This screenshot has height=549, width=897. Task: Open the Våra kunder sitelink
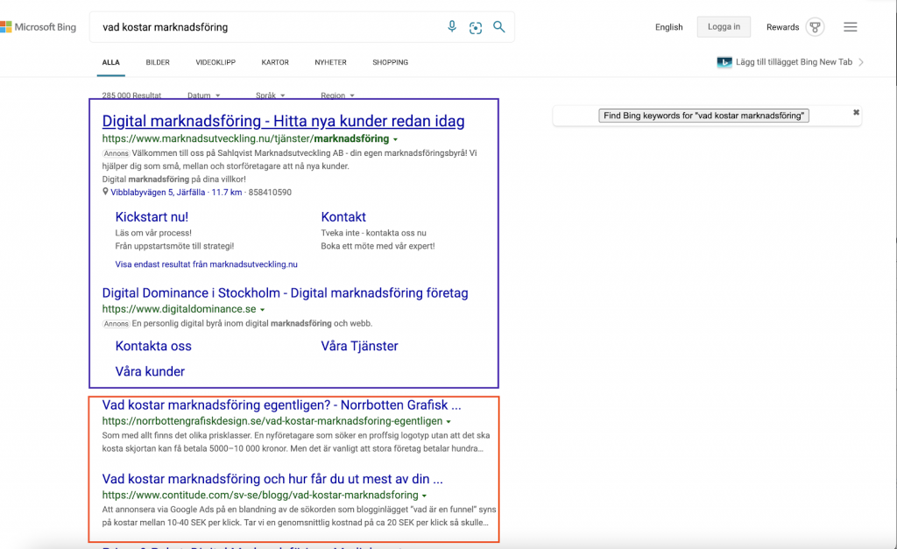(x=150, y=371)
